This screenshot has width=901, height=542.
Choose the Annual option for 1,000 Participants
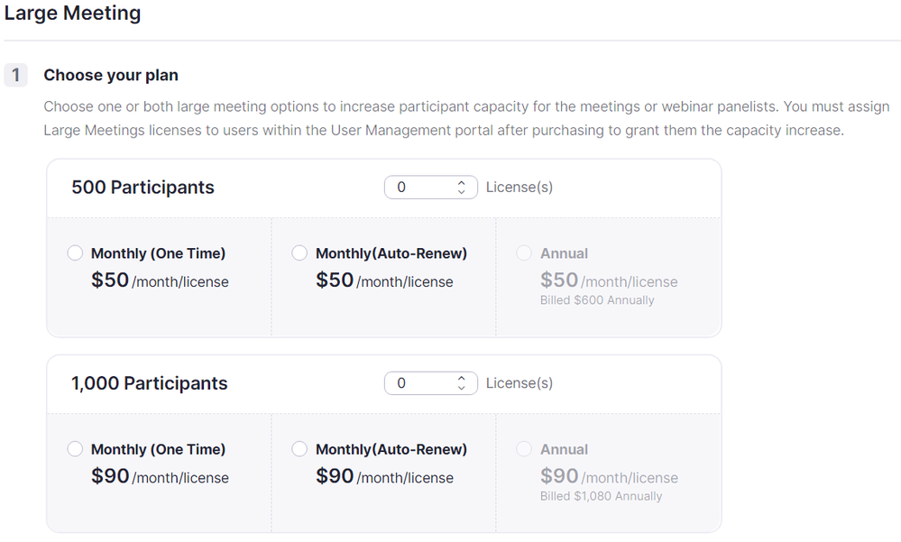click(525, 449)
